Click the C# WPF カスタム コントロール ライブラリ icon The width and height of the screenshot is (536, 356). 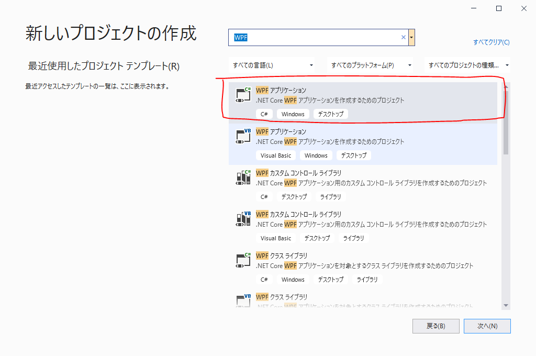[x=243, y=177]
